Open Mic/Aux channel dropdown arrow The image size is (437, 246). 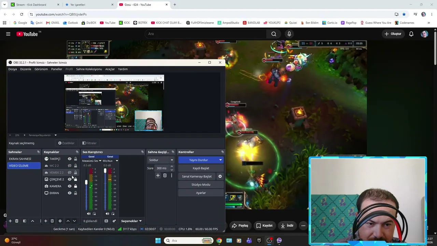tap(117, 161)
